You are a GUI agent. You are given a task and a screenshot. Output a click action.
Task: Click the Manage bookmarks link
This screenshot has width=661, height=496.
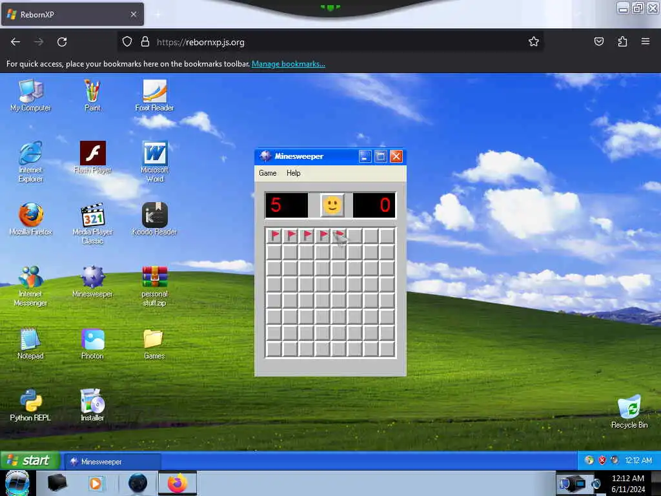point(289,64)
